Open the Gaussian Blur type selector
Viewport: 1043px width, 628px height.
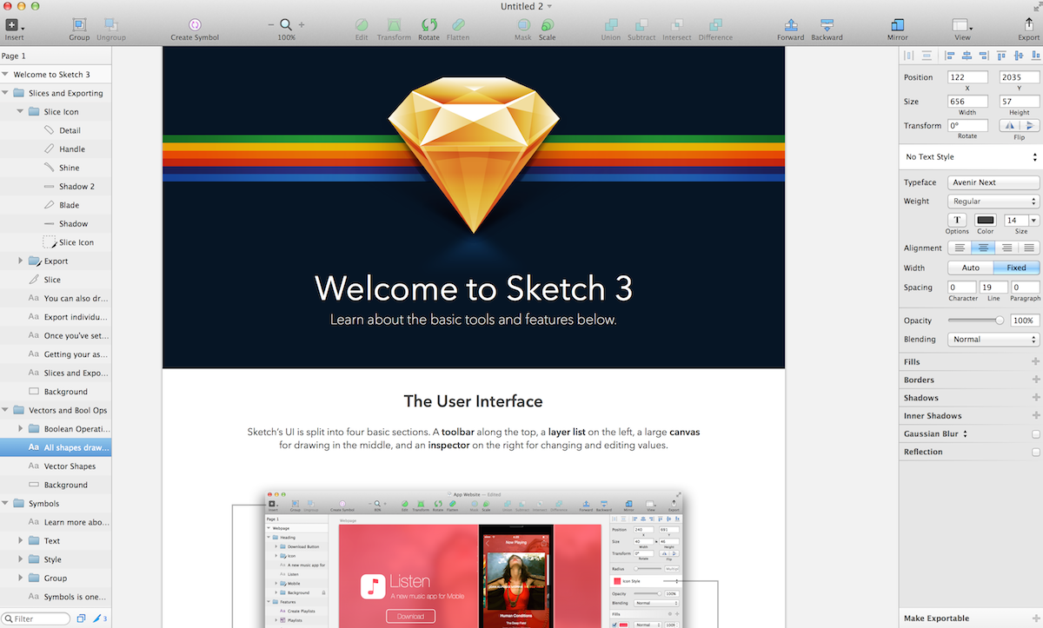click(x=965, y=433)
